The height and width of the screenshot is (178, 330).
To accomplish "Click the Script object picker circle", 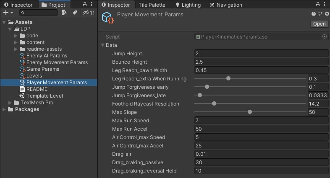I will [x=324, y=37].
